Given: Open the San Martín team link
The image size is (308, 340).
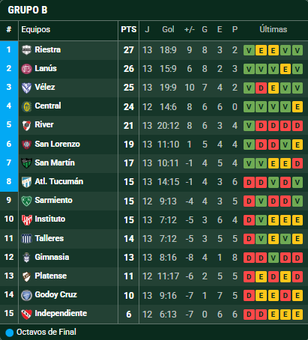Looking at the screenshot, I should 55,163.
